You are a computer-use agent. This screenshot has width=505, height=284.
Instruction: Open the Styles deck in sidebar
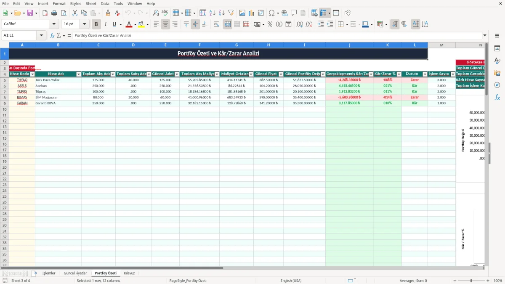(x=497, y=61)
